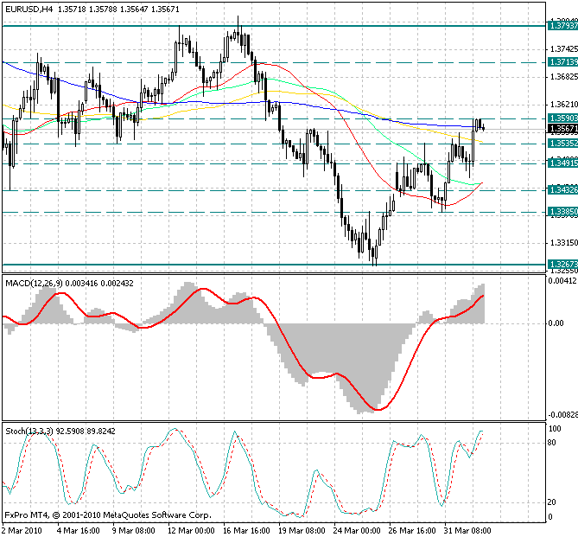Click the current price 1.3567 black tag

562,128
